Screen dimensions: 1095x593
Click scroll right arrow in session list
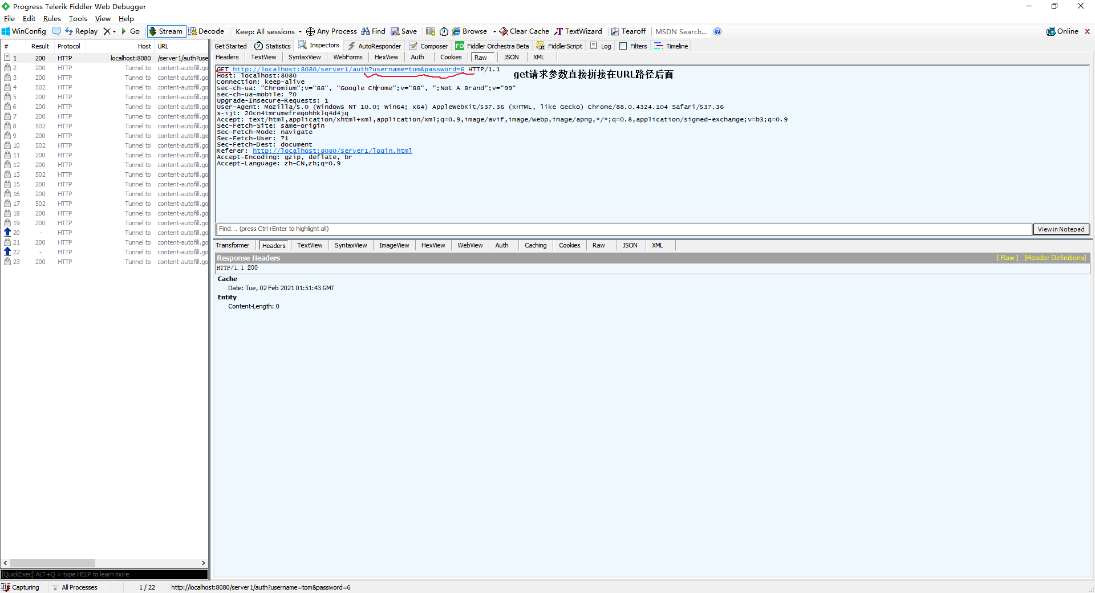click(x=204, y=563)
